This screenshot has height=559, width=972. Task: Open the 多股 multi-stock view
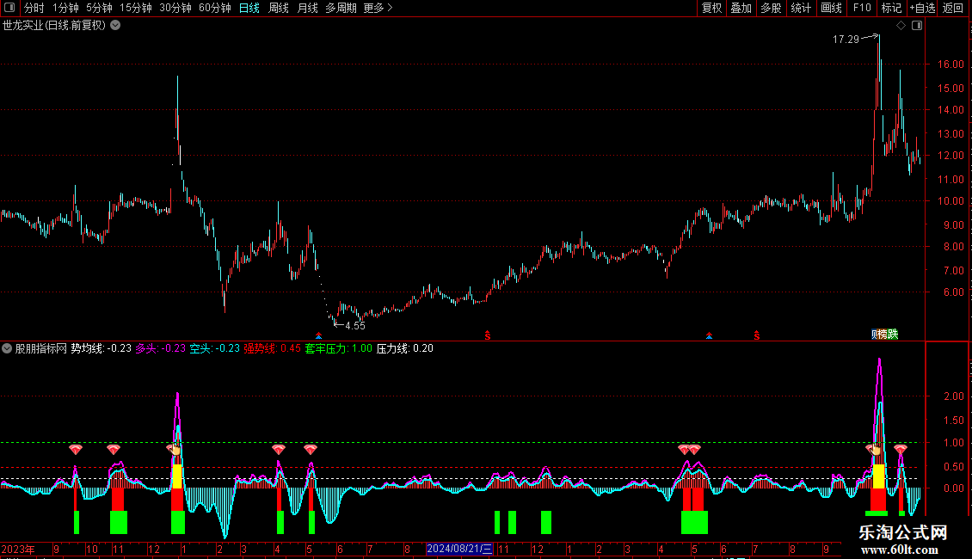tap(771, 8)
